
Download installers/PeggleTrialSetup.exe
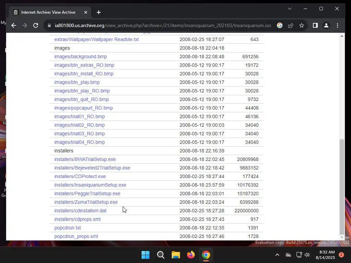(87, 193)
